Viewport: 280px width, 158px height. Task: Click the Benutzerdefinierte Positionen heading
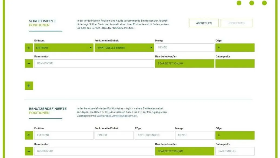48,111
